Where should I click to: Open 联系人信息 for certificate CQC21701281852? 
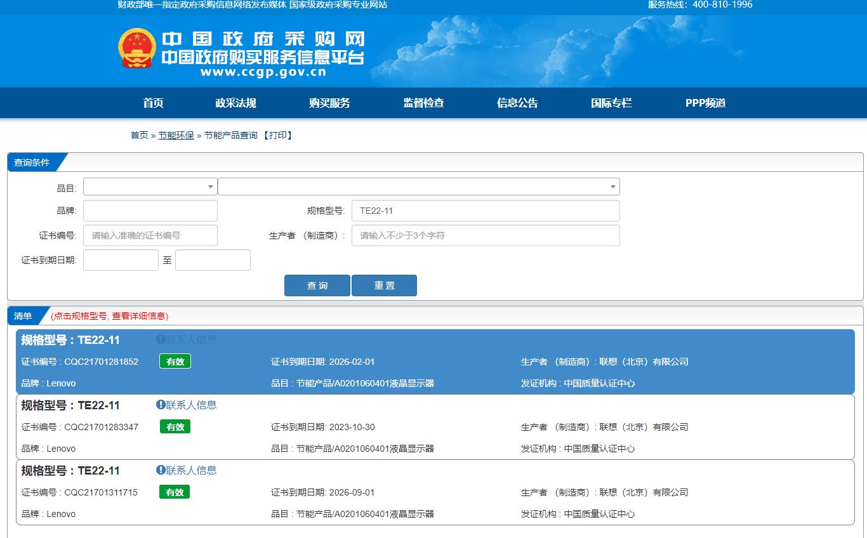191,339
